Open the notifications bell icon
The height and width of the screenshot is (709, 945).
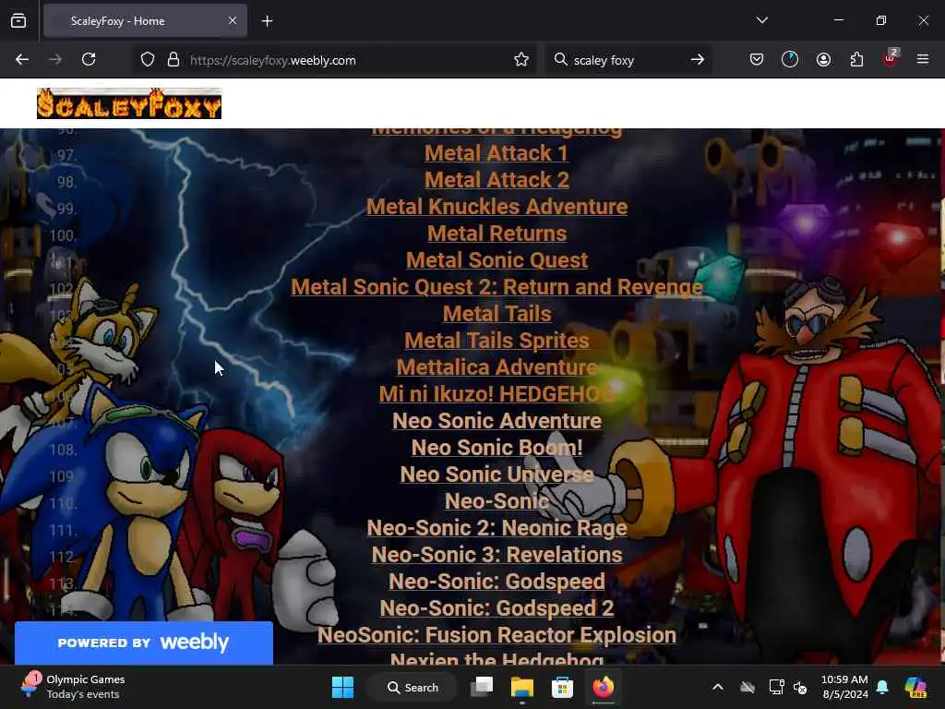(882, 687)
